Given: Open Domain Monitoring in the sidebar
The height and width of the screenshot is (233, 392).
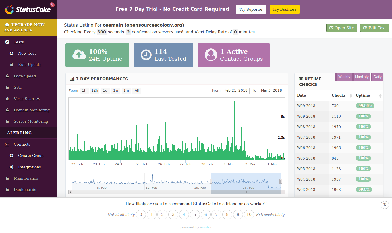Looking at the screenshot, I should (x=32, y=110).
